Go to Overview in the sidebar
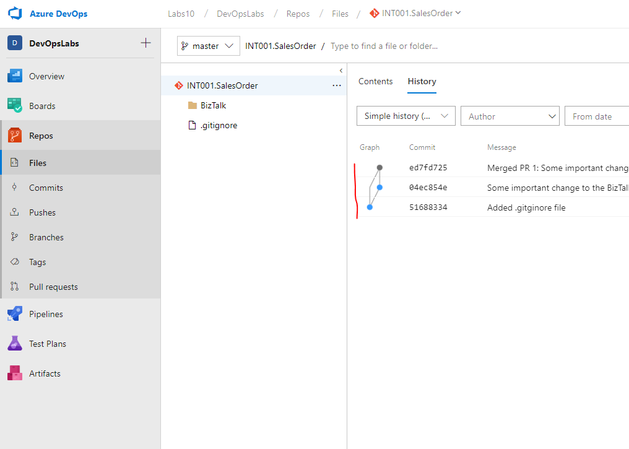The height and width of the screenshot is (449, 629). (x=46, y=76)
